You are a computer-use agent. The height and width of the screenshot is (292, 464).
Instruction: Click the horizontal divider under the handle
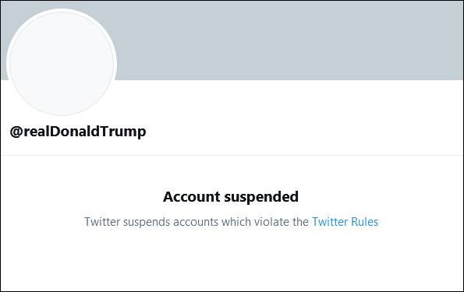point(232,155)
